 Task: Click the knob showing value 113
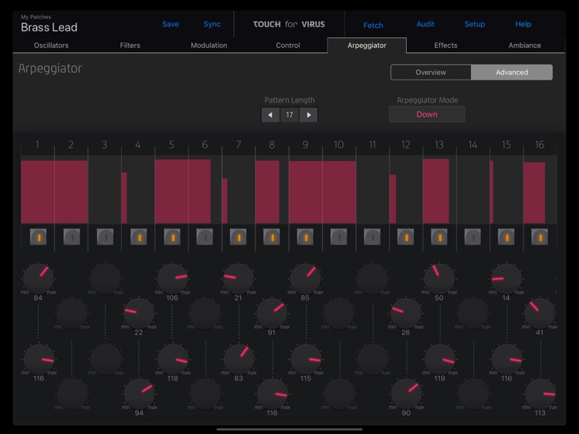click(x=540, y=394)
